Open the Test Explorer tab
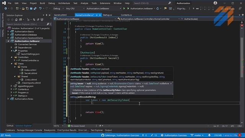 [x=97, y=130]
